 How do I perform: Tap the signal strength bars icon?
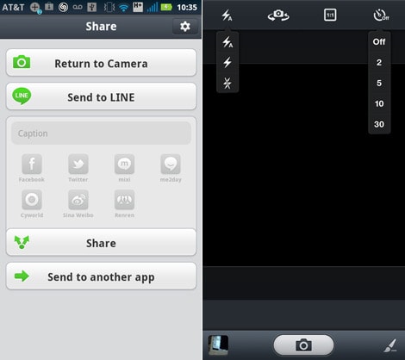pos(153,7)
